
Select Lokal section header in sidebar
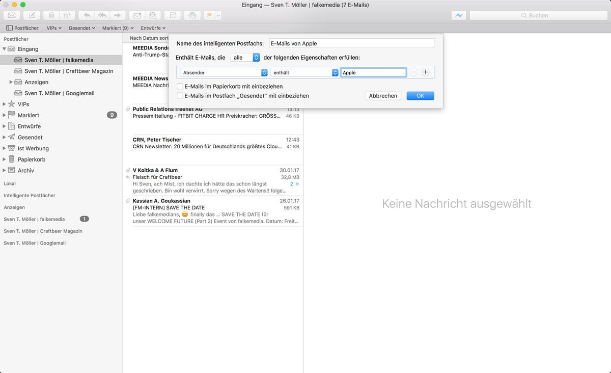(x=10, y=183)
